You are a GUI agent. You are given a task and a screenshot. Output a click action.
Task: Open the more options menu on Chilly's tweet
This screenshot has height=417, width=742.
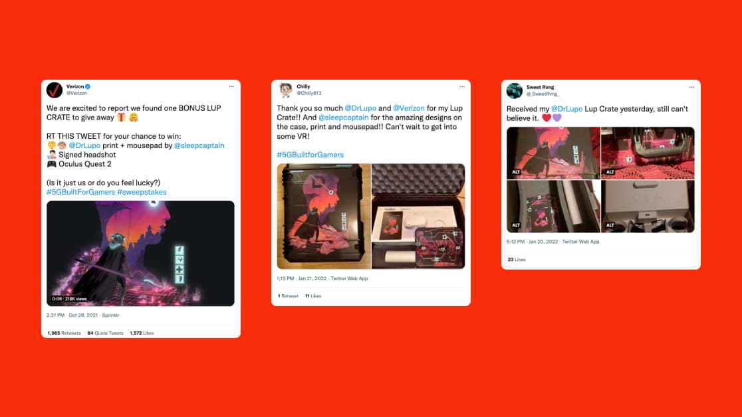pyautogui.click(x=462, y=86)
